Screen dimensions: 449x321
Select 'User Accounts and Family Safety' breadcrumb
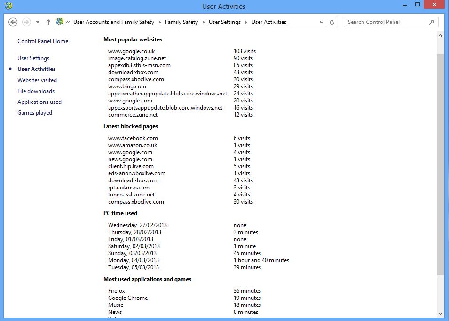114,22
